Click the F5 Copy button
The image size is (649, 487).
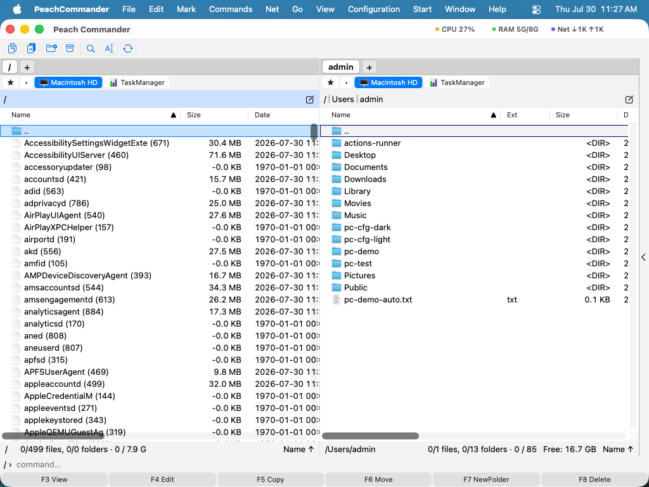(x=270, y=479)
